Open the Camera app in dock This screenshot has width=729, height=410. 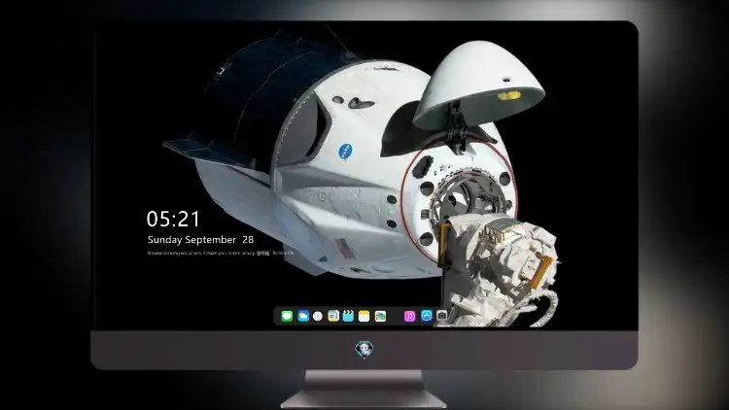(441, 315)
